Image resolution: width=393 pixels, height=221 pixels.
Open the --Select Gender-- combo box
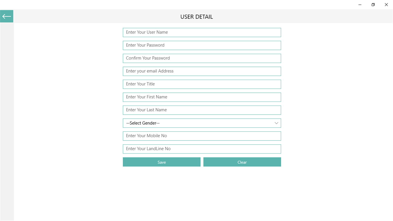[196, 123]
